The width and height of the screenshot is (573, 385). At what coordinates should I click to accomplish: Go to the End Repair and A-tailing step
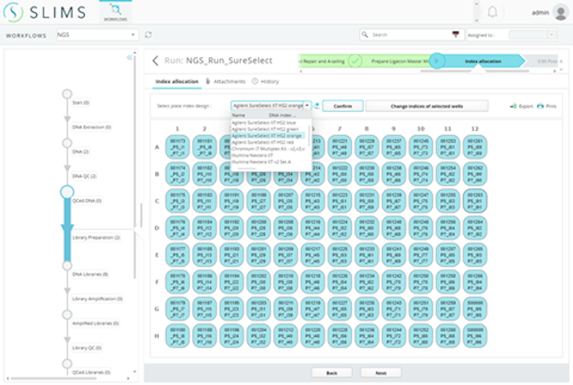click(322, 62)
